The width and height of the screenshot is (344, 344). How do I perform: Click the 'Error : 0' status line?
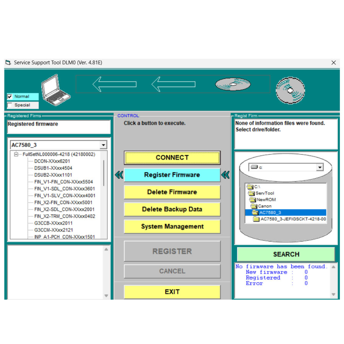pyautogui.click(x=277, y=283)
